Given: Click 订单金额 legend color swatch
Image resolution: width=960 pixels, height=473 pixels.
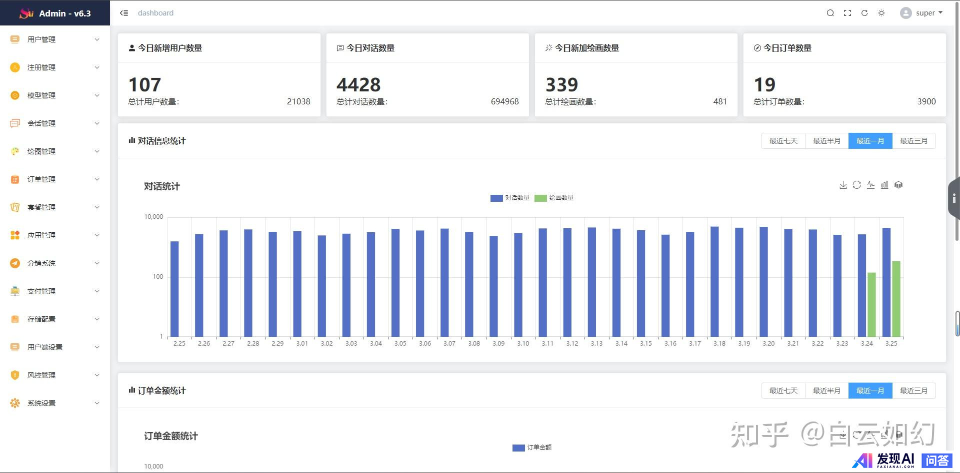Looking at the screenshot, I should pyautogui.click(x=518, y=448).
